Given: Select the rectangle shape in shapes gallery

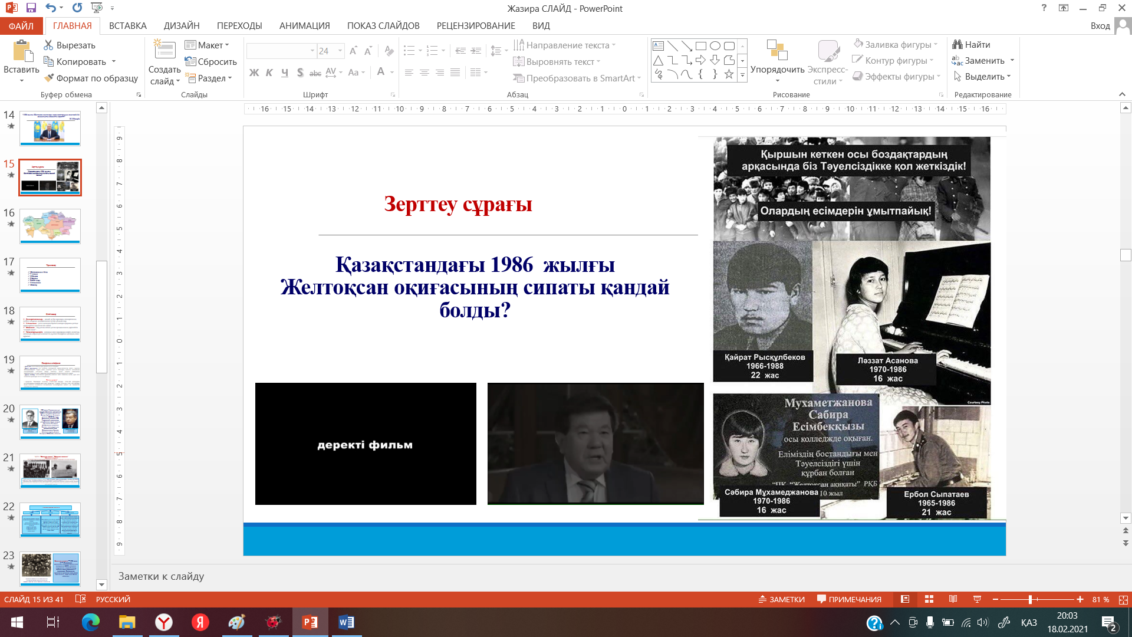Looking at the screenshot, I should 701,46.
